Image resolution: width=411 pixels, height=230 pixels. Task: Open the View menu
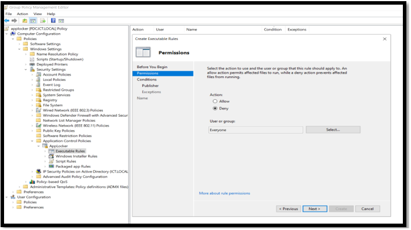pos(38,14)
